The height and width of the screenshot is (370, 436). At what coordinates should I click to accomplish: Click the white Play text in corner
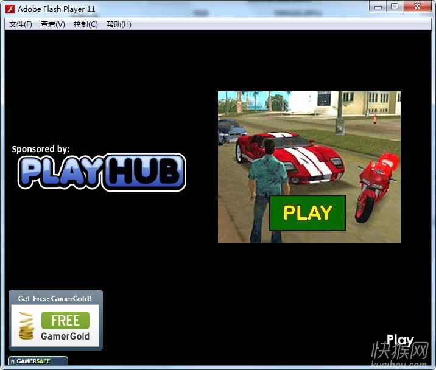400,340
